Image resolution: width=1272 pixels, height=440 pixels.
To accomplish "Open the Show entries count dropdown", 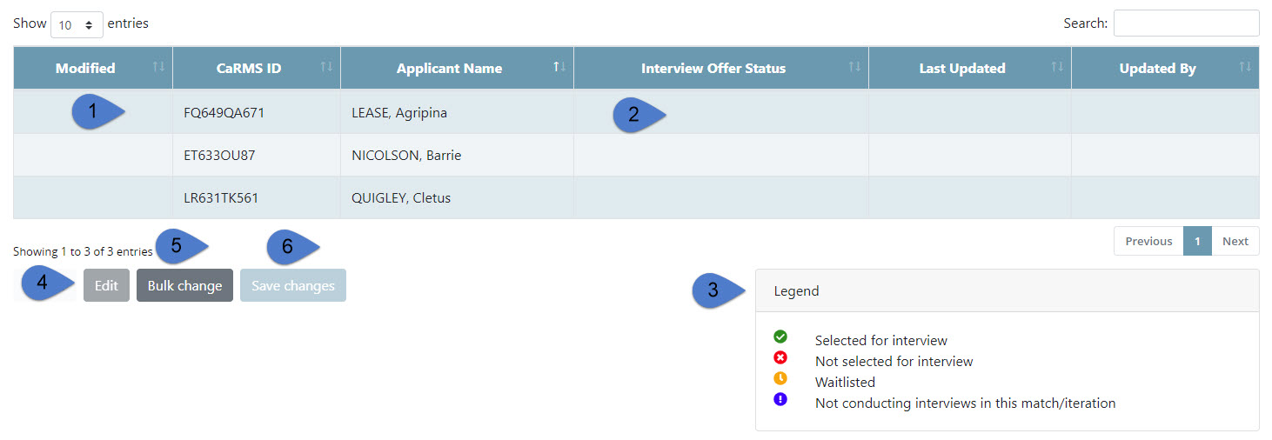I will tap(77, 24).
